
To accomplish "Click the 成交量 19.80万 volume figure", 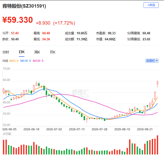I will (82, 33).
